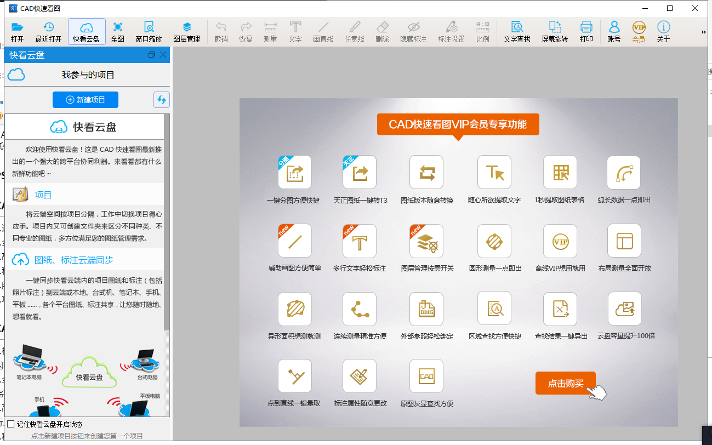Click the 天正图纸一键转T3 feature icon
The image size is (712, 445).
[x=360, y=172]
